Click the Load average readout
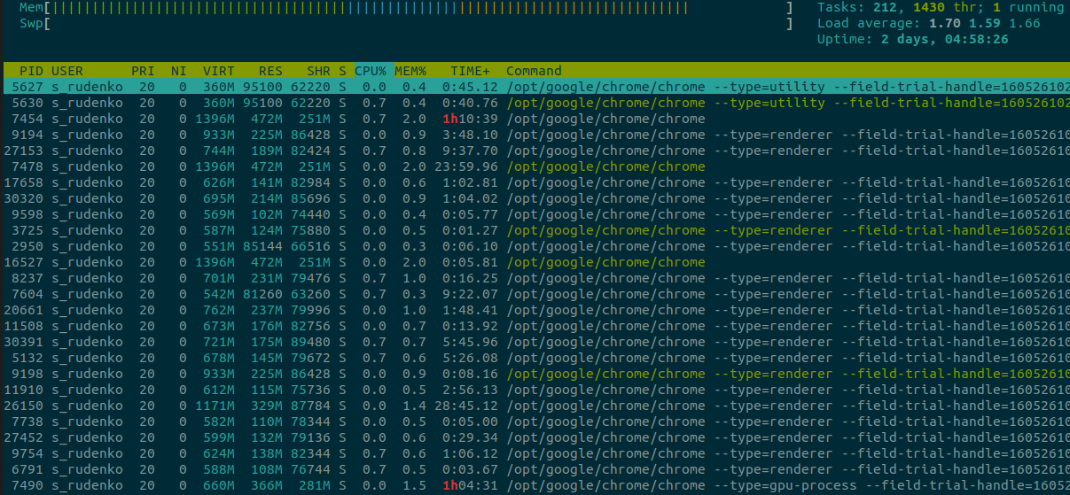1070x495 pixels. pyautogui.click(x=928, y=23)
